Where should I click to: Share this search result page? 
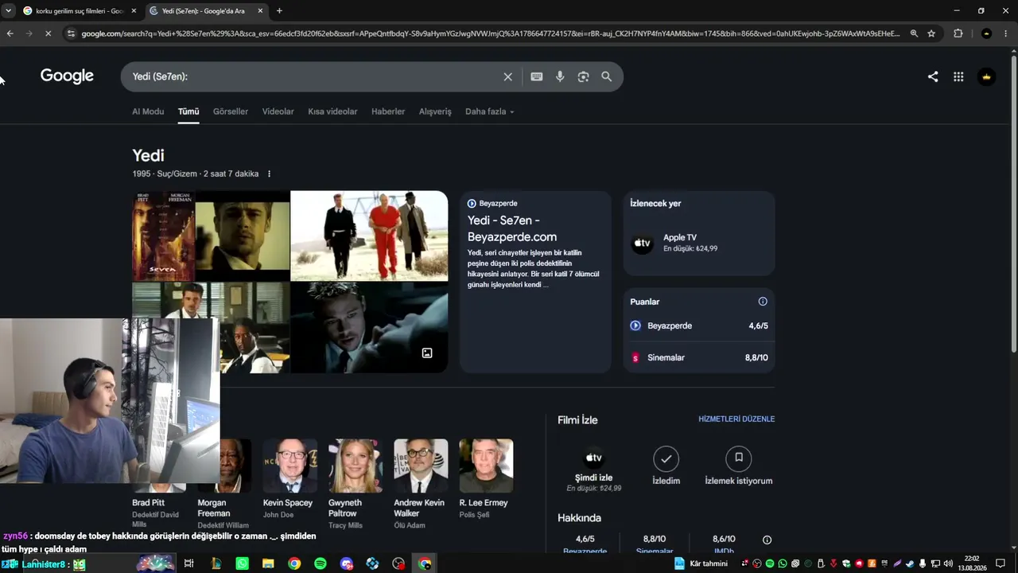[x=933, y=76]
